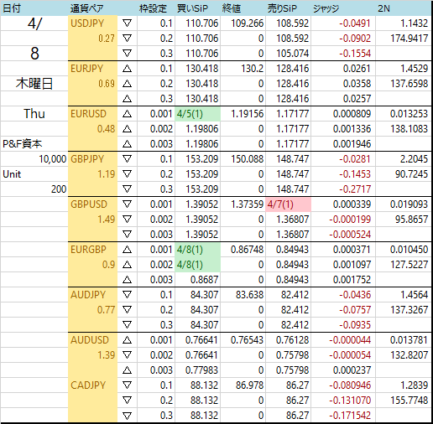Click GBPUSD closing value 1.37359

pyautogui.click(x=248, y=204)
